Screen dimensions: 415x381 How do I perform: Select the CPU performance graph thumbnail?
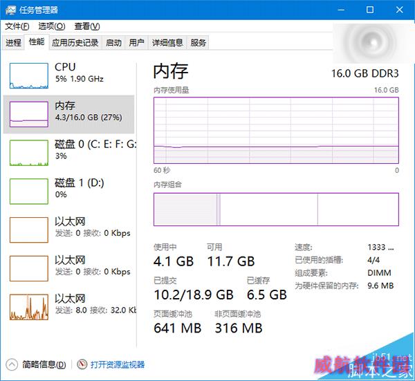click(29, 75)
